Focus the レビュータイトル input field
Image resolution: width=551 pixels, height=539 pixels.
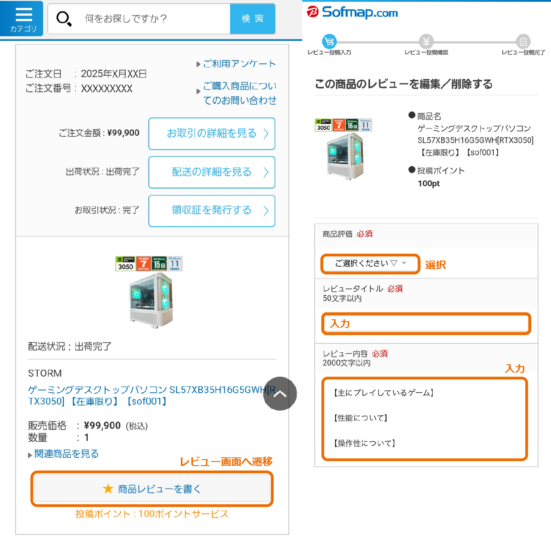[x=426, y=324]
